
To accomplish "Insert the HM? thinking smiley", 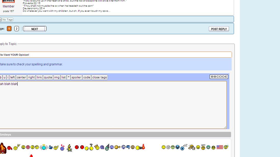I will pos(203,147).
